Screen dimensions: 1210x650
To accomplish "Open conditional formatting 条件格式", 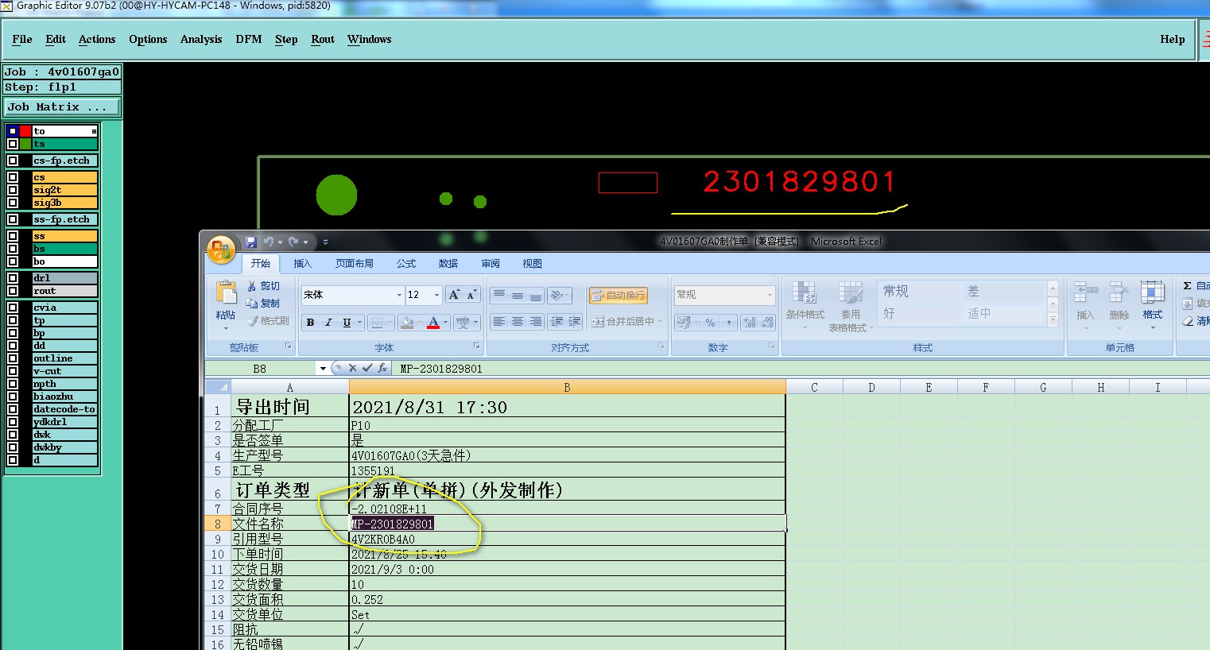I will coord(805,306).
